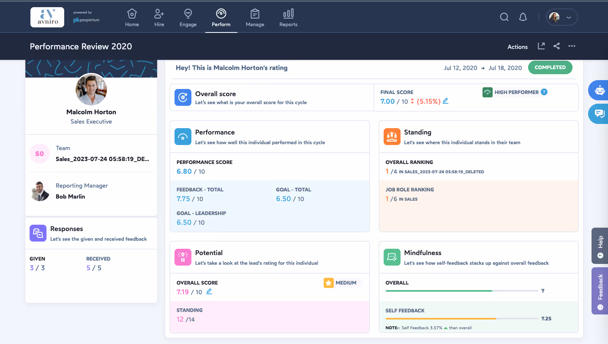Image resolution: width=608 pixels, height=344 pixels.
Task: Edit the final score with the pencil icon
Action: click(x=445, y=101)
